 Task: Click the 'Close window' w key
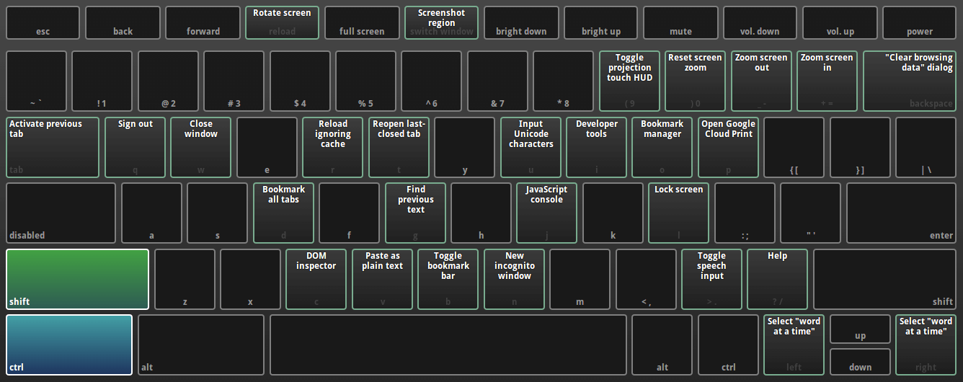201,147
